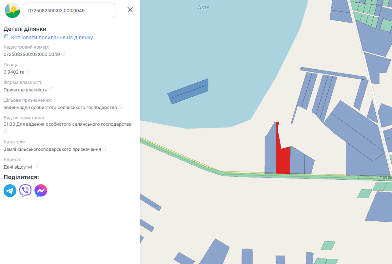Copy the land category value
The height and width of the screenshot is (264, 392).
[x=105, y=148]
